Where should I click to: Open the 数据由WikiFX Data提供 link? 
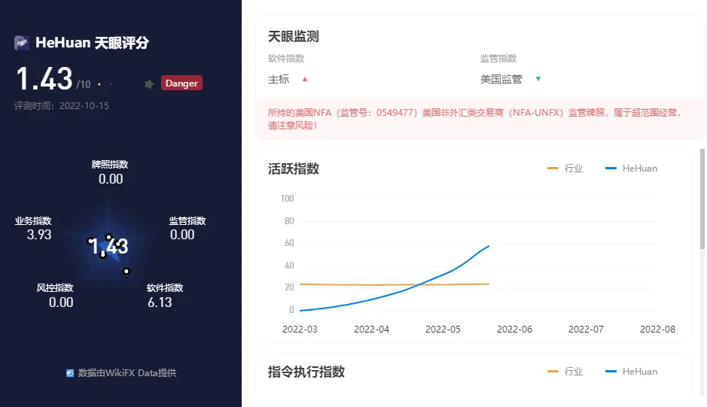pos(121,372)
